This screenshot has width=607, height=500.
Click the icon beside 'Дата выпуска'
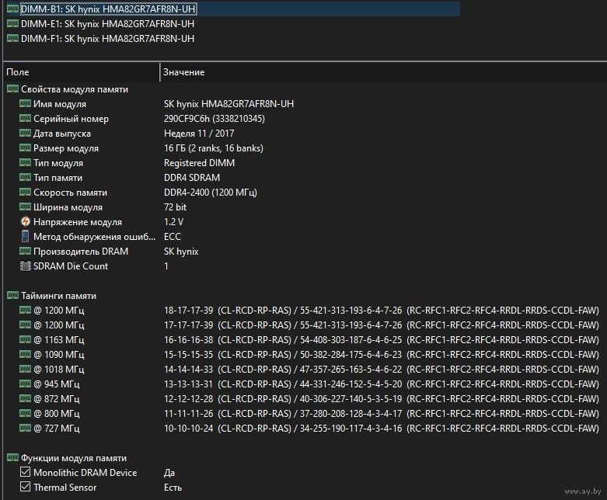pyautogui.click(x=25, y=133)
